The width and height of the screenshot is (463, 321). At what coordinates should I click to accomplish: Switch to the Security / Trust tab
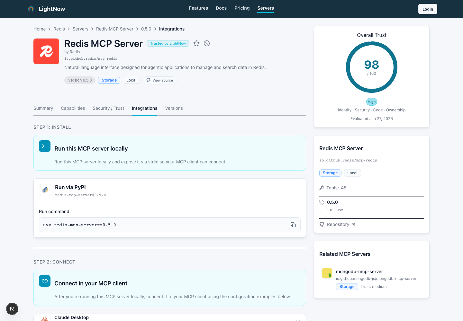click(108, 108)
